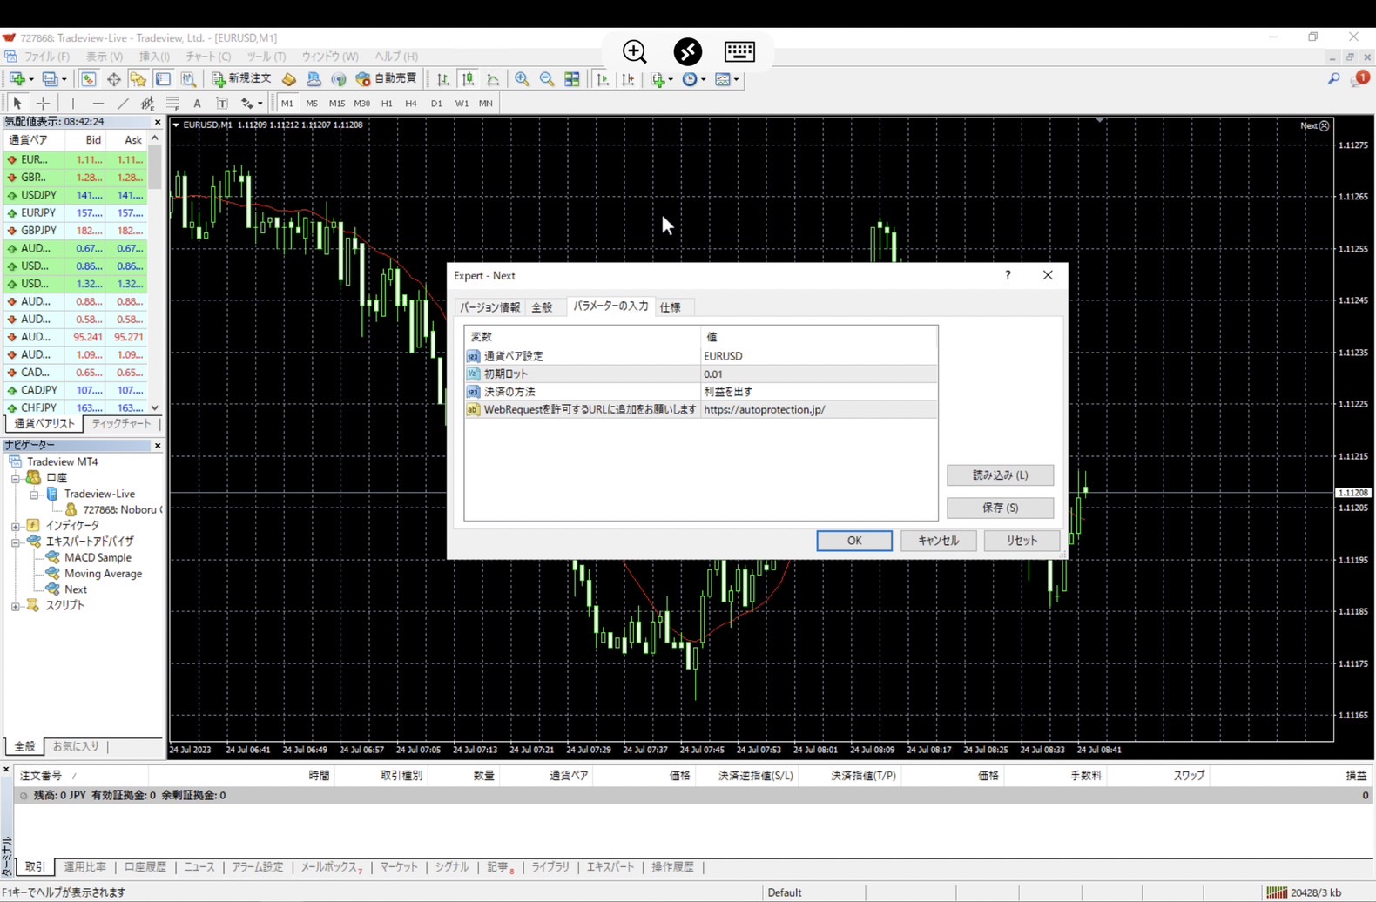Switch chart to candlesticks icon
Viewport: 1376px width, 902px height.
(x=468, y=79)
